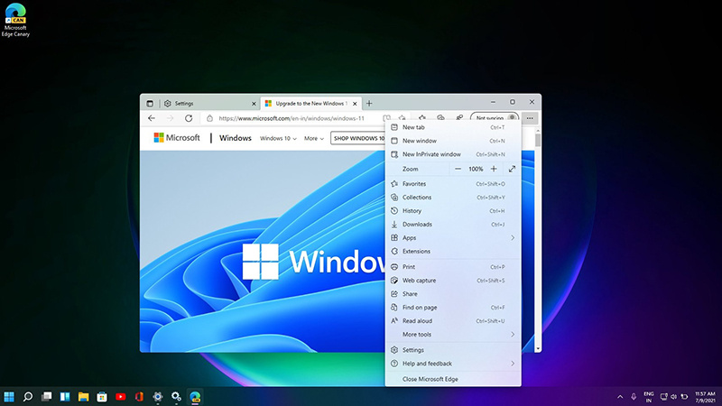Click the SHOP WINDOWS 10 button
Viewport: 722px width, 406px height.
point(358,138)
